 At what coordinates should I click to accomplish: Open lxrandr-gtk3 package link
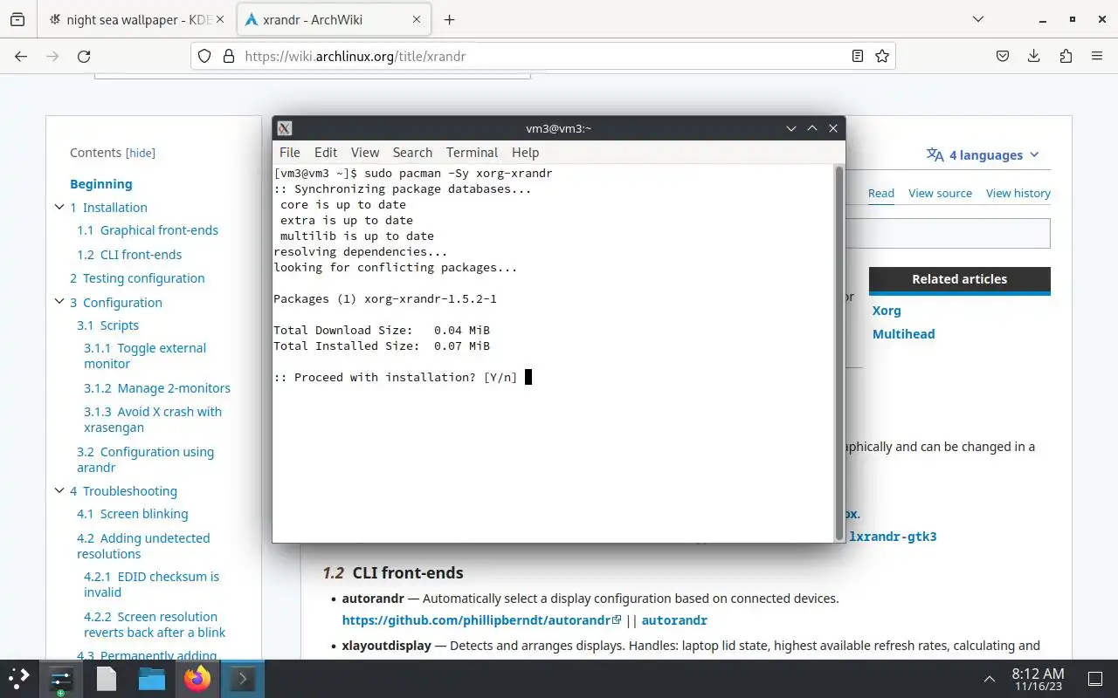click(893, 537)
